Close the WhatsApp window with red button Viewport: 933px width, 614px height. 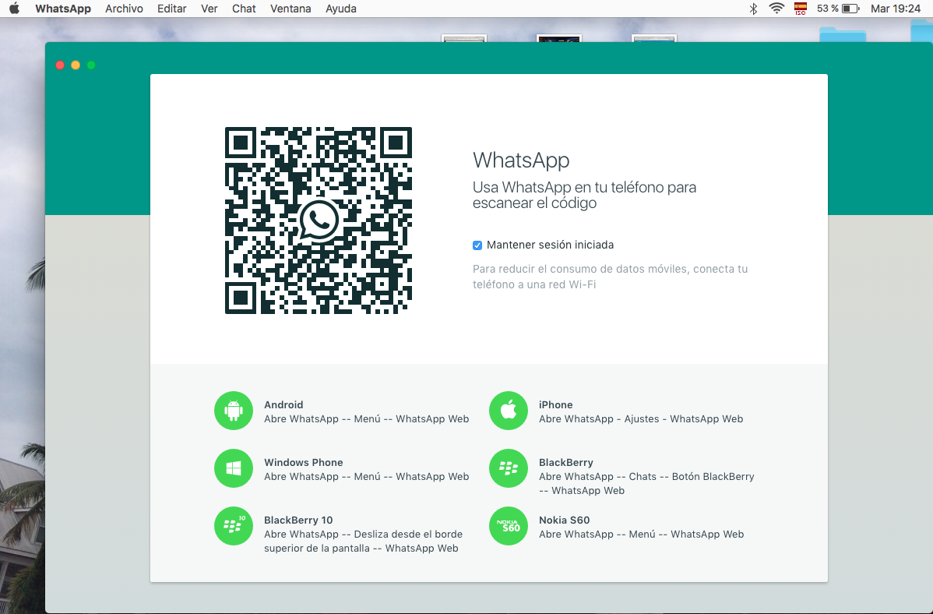point(60,65)
